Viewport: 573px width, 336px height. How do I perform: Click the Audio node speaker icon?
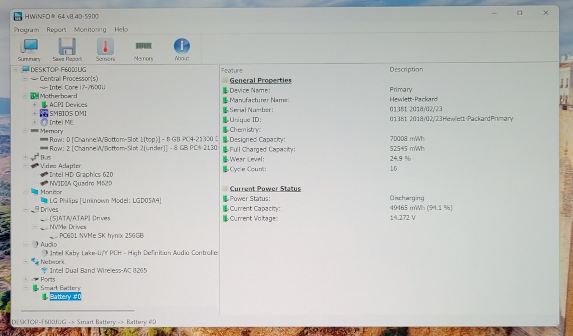click(x=35, y=244)
